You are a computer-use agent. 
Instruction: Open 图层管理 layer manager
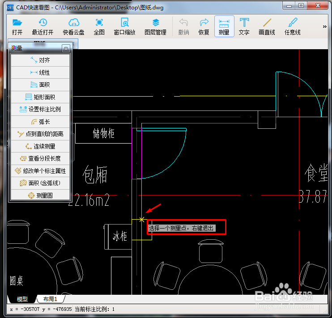click(x=155, y=27)
